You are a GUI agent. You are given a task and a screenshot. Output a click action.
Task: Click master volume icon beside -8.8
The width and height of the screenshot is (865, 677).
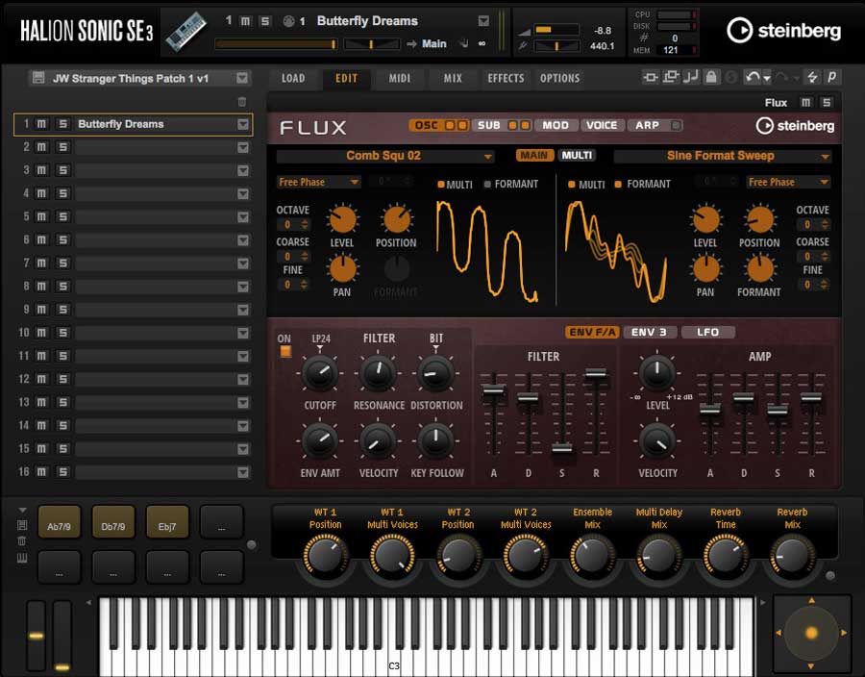point(524,31)
